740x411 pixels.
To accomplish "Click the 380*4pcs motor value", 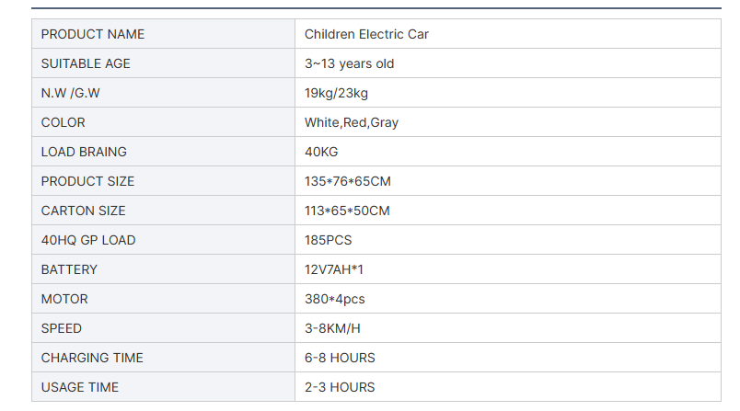I will pos(335,299).
